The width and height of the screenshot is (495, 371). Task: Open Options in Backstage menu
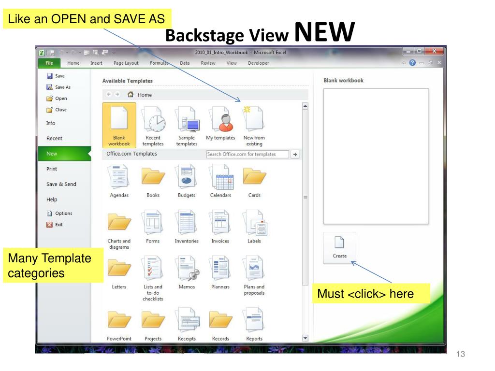59,213
